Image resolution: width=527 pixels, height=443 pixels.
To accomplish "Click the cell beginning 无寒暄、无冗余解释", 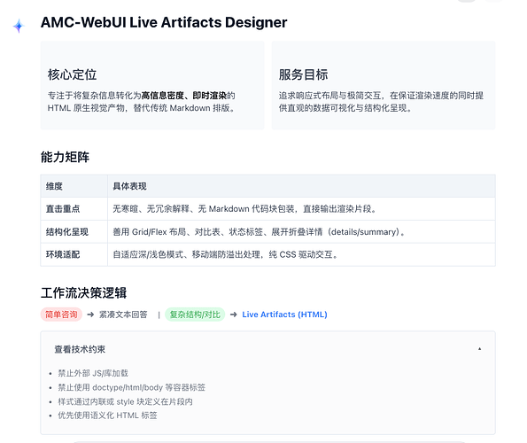I will pos(301,209).
